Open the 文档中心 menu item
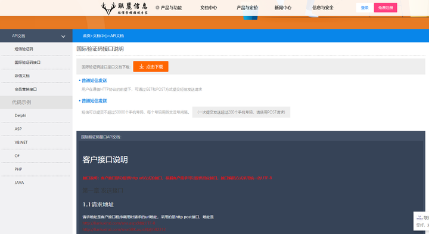 pyautogui.click(x=209, y=8)
